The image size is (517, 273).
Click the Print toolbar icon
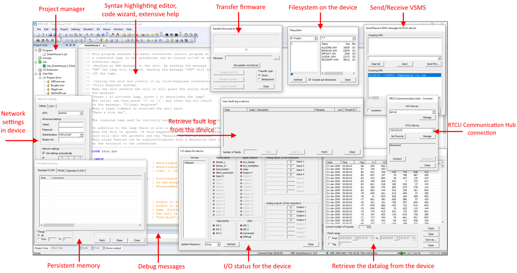[x=98, y=35]
